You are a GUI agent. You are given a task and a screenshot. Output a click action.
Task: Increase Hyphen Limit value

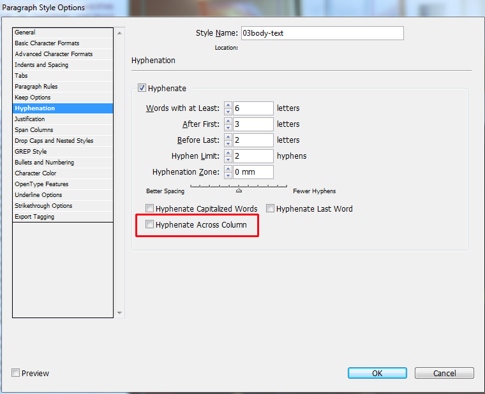tap(228, 152)
